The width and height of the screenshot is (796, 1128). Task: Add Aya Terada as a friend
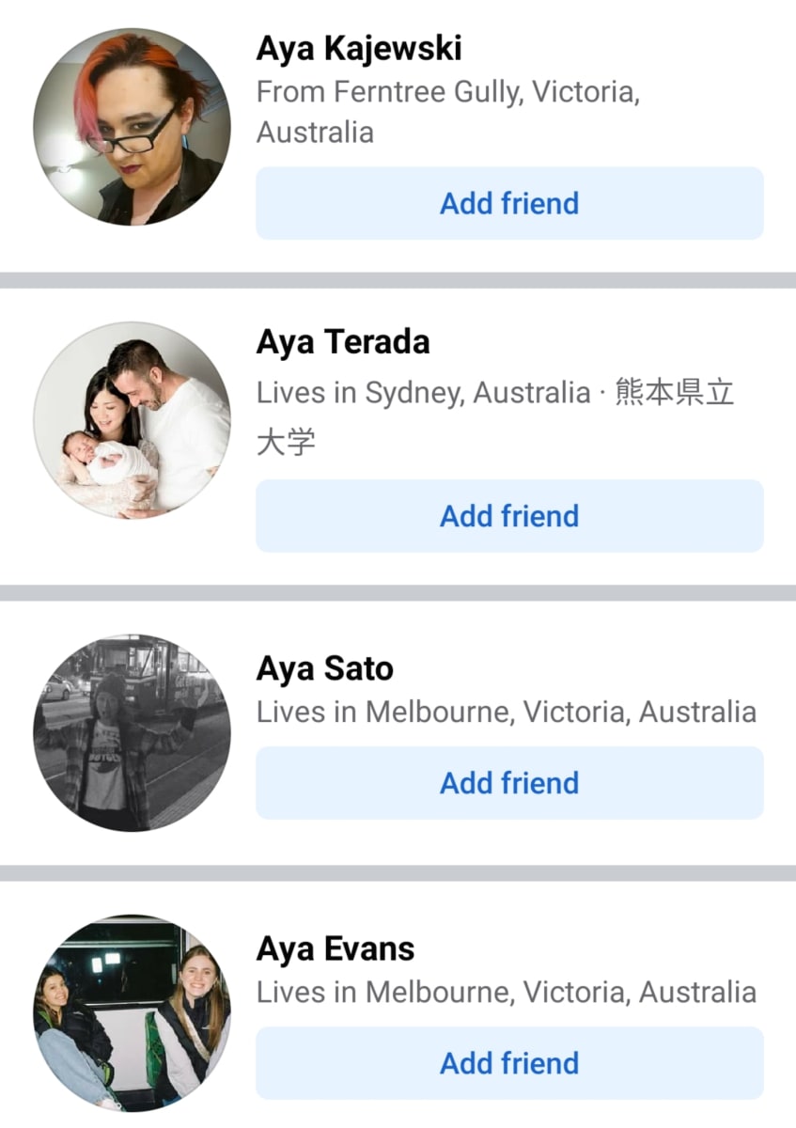509,516
